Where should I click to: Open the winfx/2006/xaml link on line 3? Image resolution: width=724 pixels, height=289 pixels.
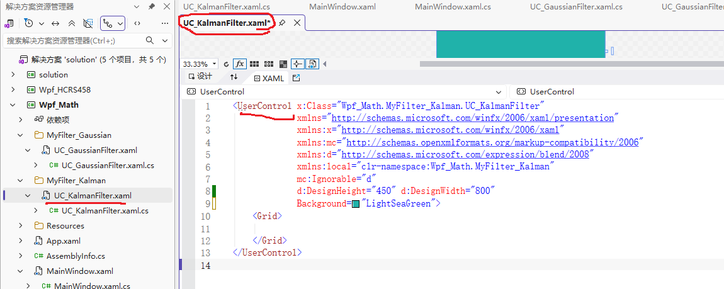[x=450, y=130]
